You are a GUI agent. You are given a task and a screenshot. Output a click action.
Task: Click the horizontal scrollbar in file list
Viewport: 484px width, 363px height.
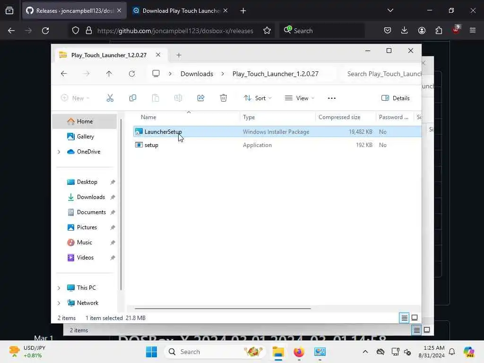(x=223, y=308)
